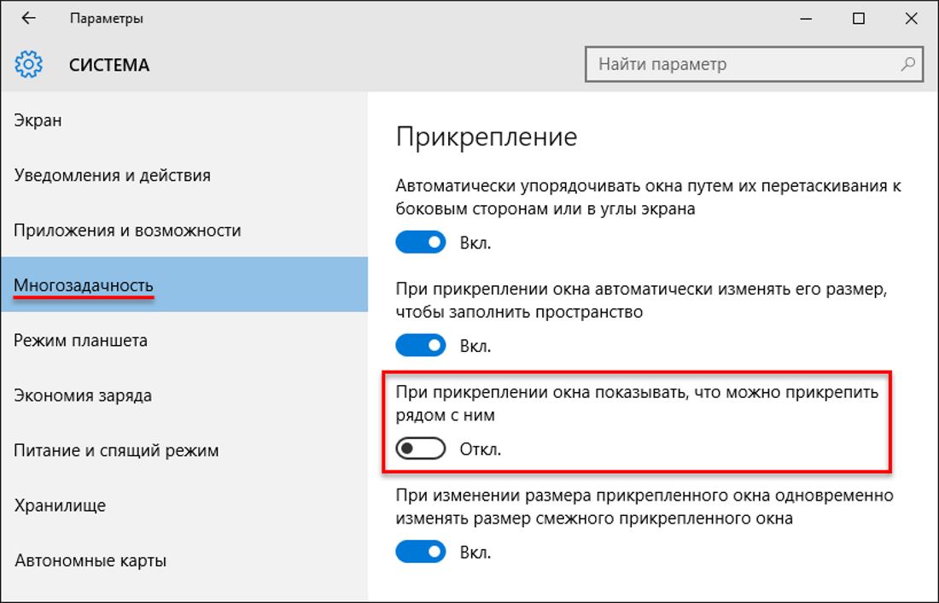The height and width of the screenshot is (603, 939).
Task: Turn off automatic window arranging toggle
Action: [421, 243]
